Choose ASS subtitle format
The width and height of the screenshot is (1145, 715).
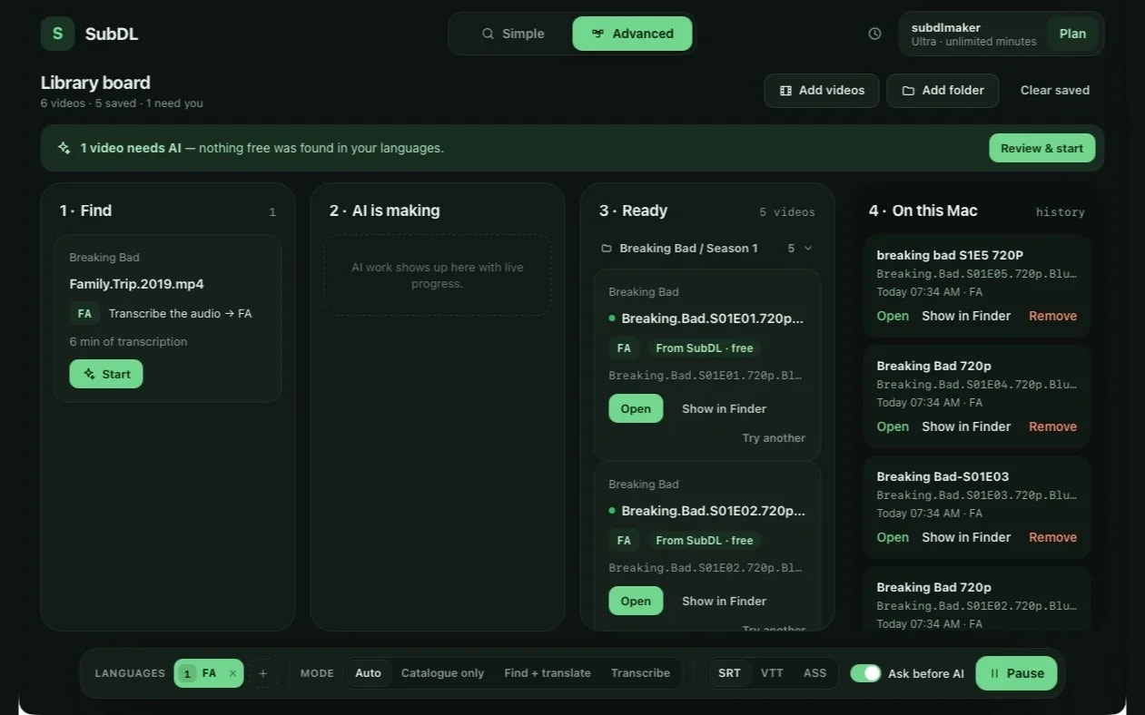(x=815, y=673)
